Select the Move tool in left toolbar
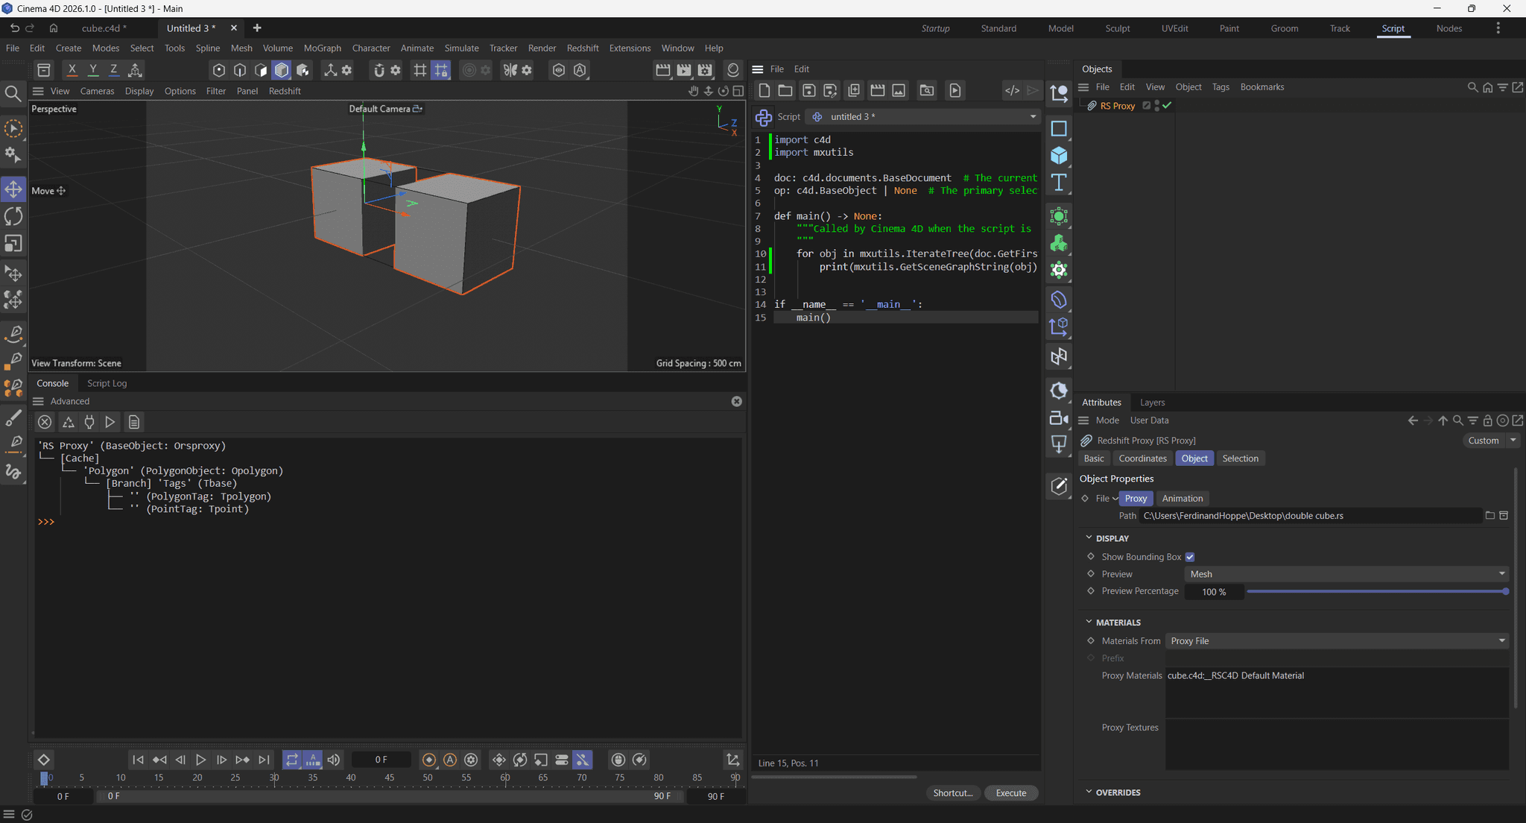 (x=13, y=189)
